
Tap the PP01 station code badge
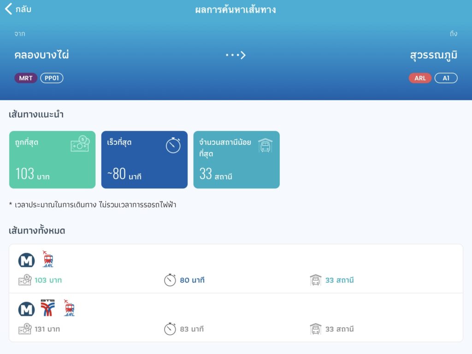click(x=52, y=78)
